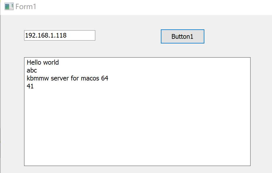Focus the 192.168.1.118 address field
The width and height of the screenshot is (272, 173).
coord(59,36)
